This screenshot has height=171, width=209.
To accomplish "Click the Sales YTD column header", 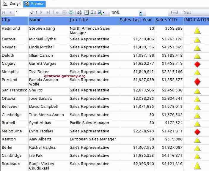I will [x=166, y=20].
